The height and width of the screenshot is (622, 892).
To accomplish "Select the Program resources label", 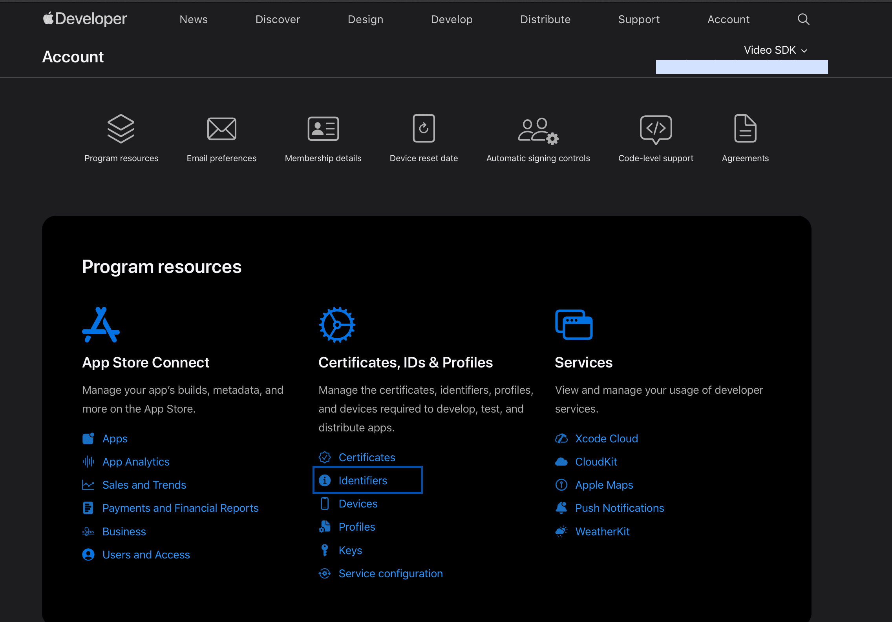I will [x=121, y=158].
